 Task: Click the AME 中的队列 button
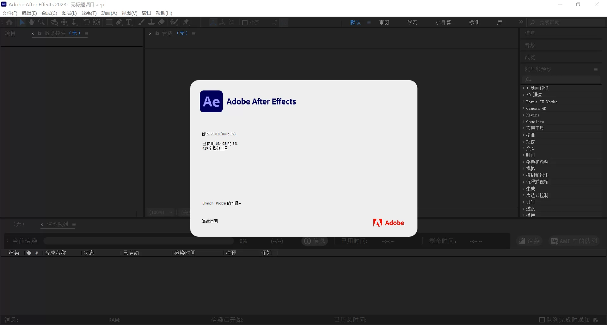[574, 241]
